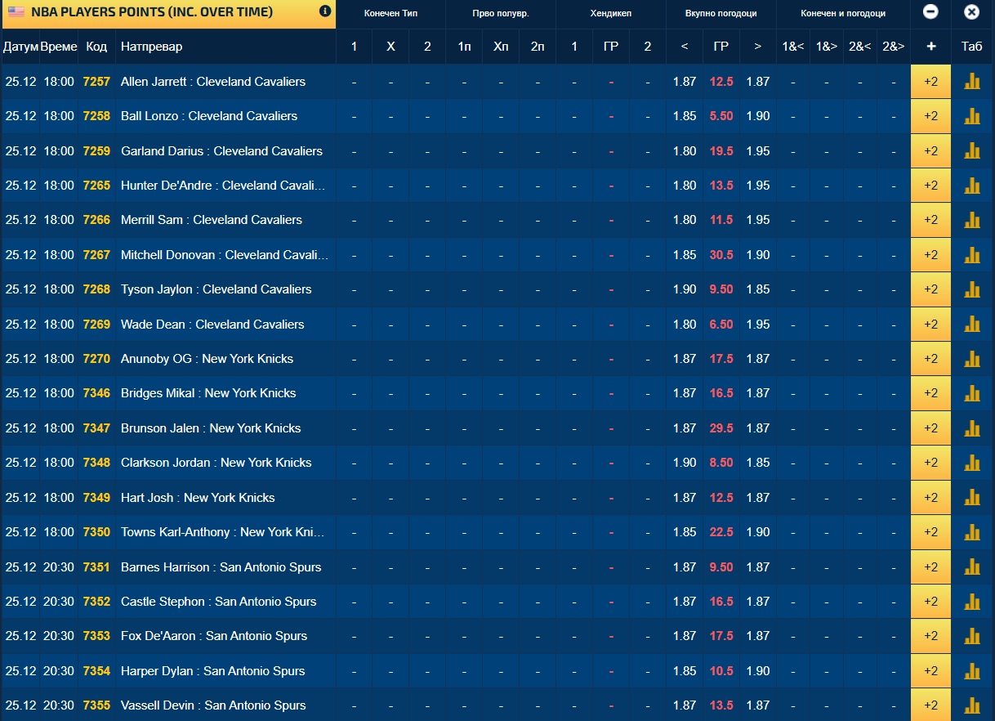This screenshot has width=995, height=721.
Task: Click the Таб column header
Action: [971, 47]
